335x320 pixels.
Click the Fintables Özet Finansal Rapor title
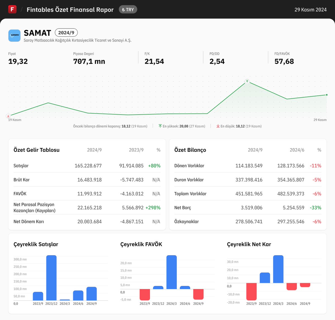pos(70,10)
